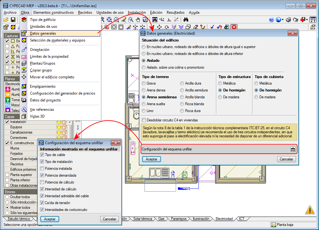Click the open file folder icon
The height and width of the screenshot is (230, 319).
click(6, 20)
